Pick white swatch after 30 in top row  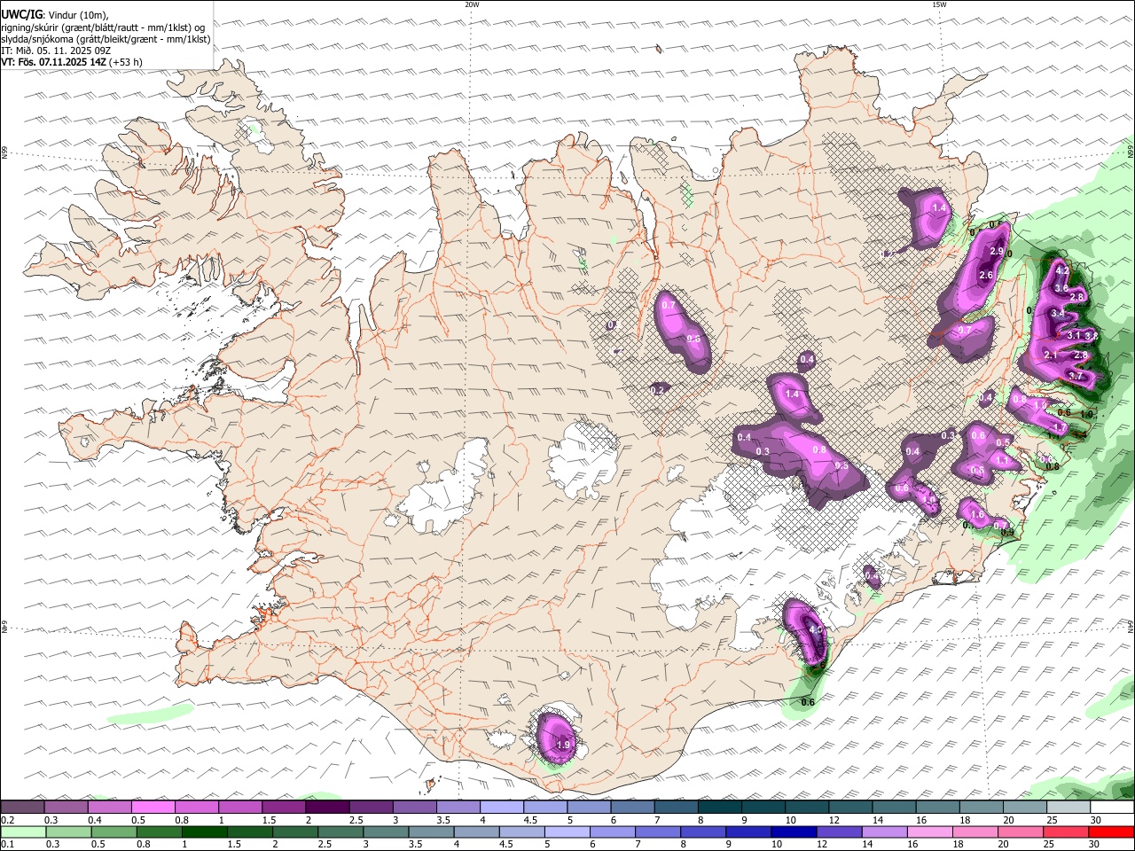pos(1112,808)
